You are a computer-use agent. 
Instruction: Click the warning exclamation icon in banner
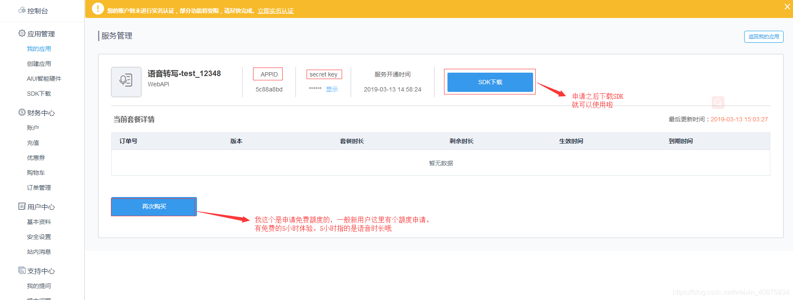pos(98,9)
